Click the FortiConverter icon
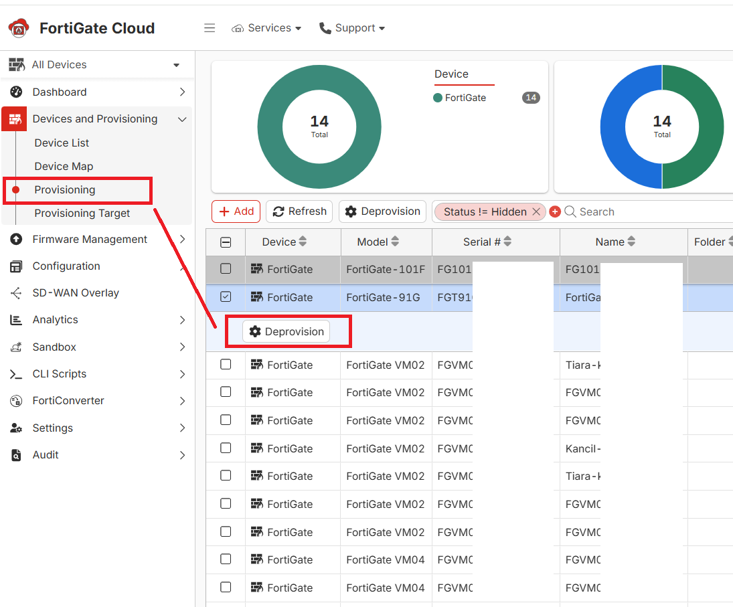This screenshot has width=733, height=607. [x=16, y=401]
